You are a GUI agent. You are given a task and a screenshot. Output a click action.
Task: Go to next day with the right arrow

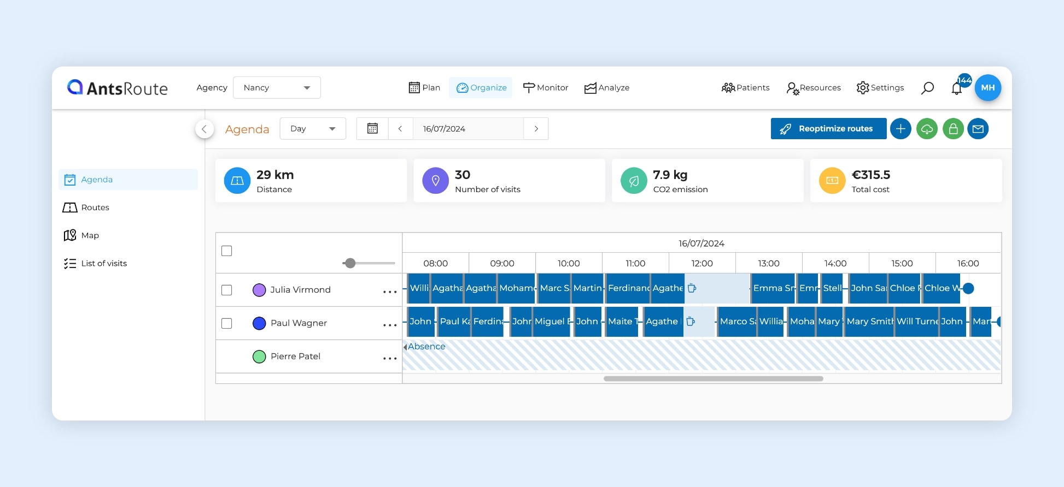click(536, 129)
